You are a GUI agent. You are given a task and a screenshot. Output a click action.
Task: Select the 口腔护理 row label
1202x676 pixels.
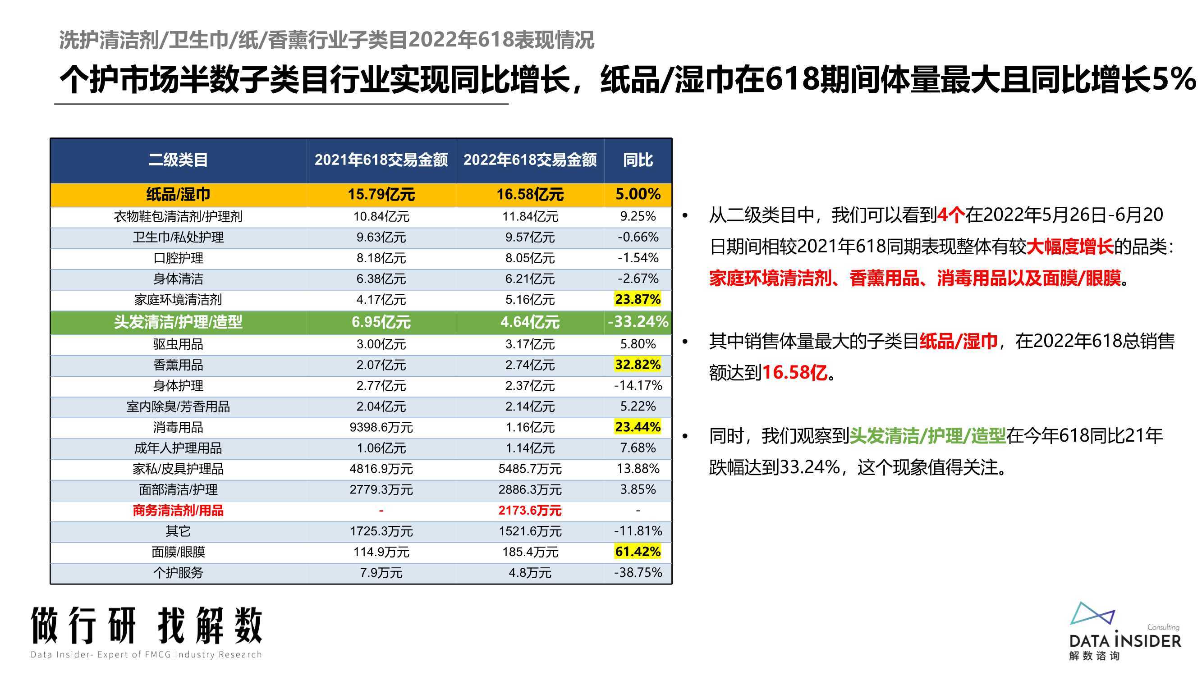tap(178, 258)
